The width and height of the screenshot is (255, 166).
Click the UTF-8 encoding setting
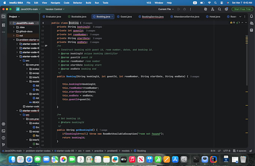pos(227,151)
